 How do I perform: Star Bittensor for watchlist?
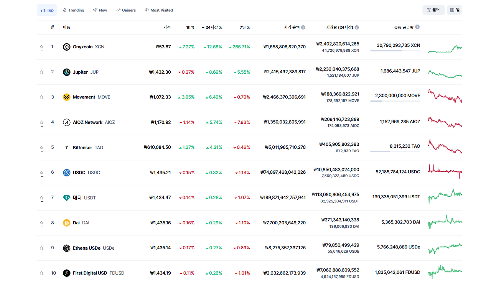[41, 148]
